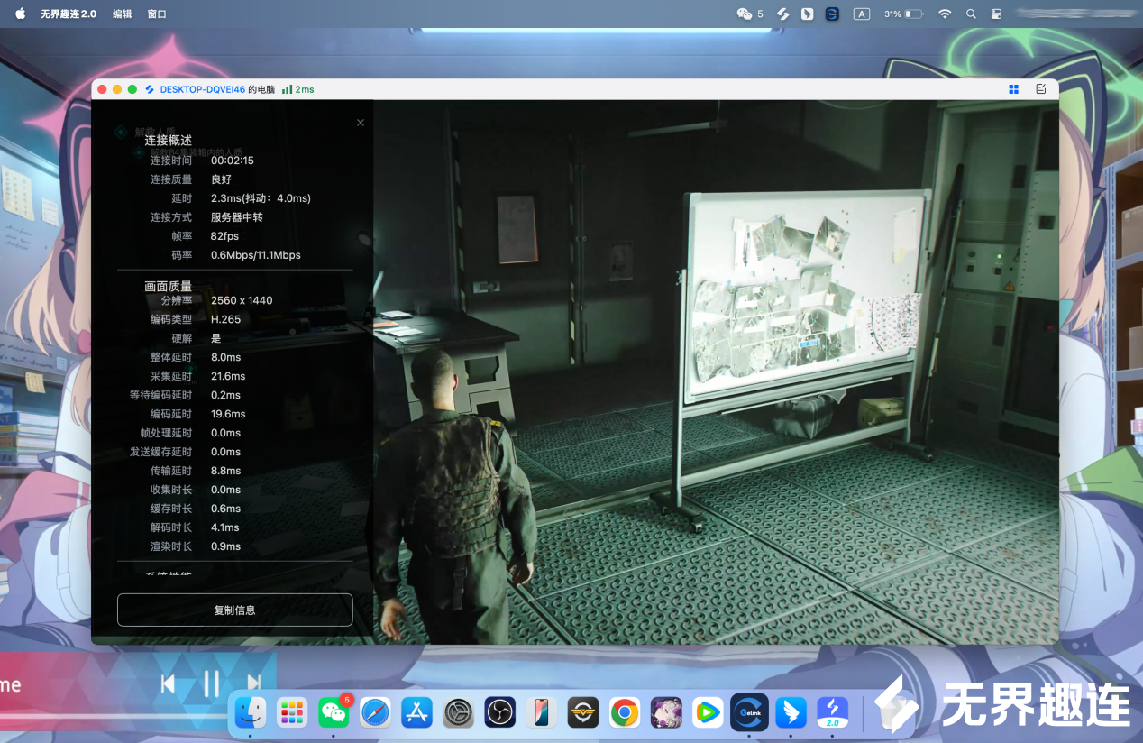Click the latency value 2.3ms(抖动: 4.0ms)

pyautogui.click(x=261, y=198)
